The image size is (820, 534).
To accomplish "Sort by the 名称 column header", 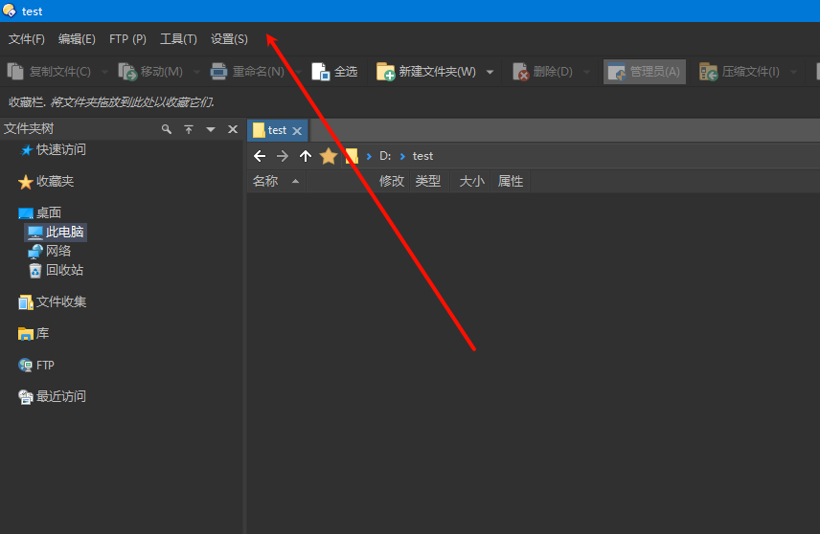I will [276, 181].
